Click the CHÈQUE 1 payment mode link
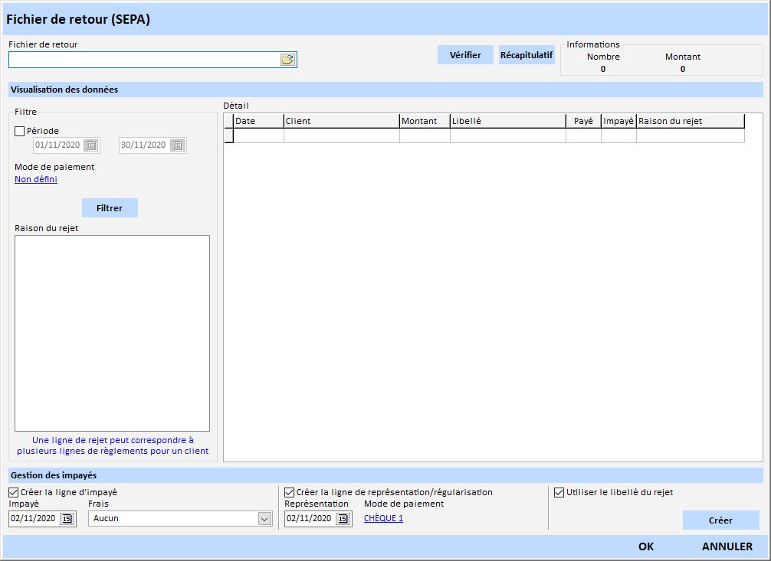This screenshot has height=561, width=771. point(383,519)
